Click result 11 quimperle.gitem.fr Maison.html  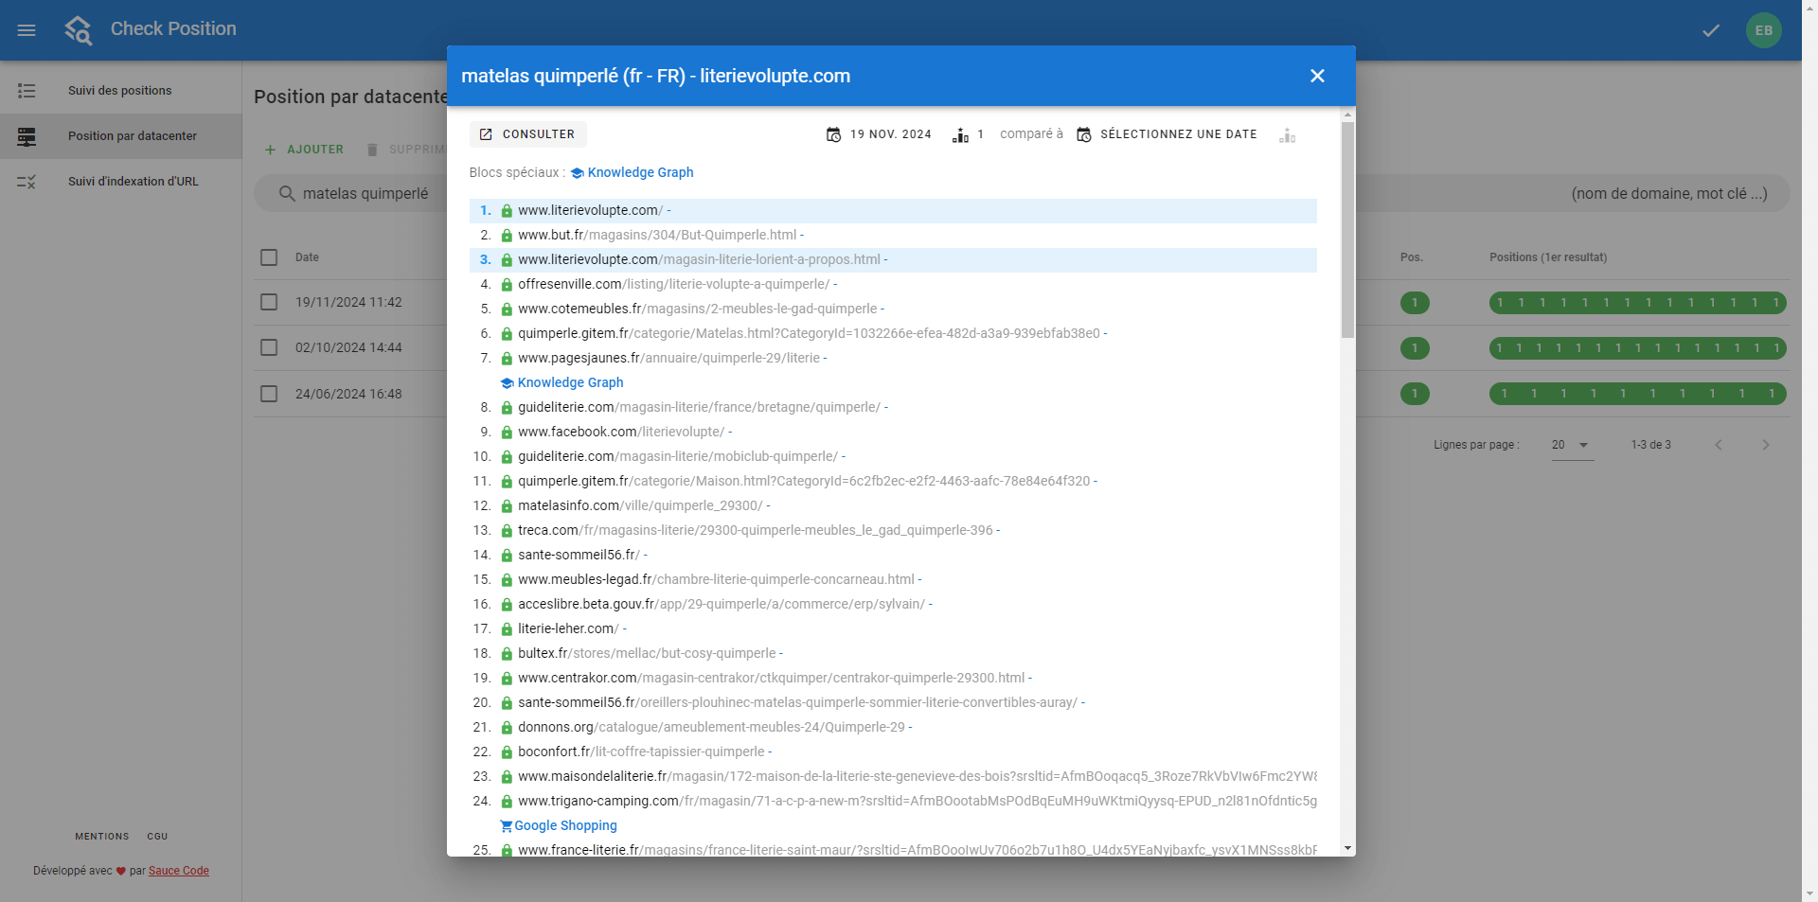pos(893,482)
